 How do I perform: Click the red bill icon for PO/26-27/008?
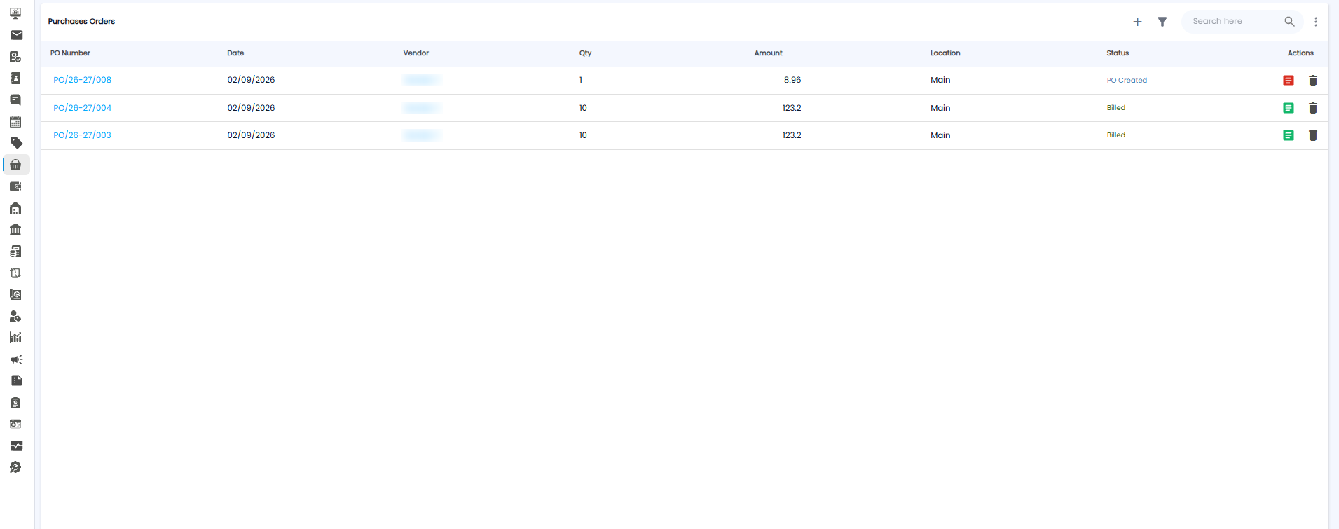tap(1289, 81)
